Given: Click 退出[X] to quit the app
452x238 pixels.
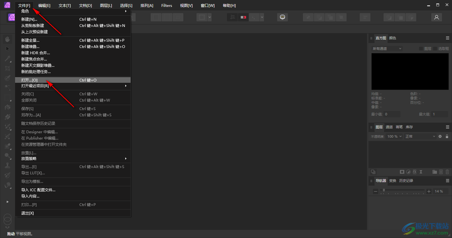Looking at the screenshot, I should point(28,213).
